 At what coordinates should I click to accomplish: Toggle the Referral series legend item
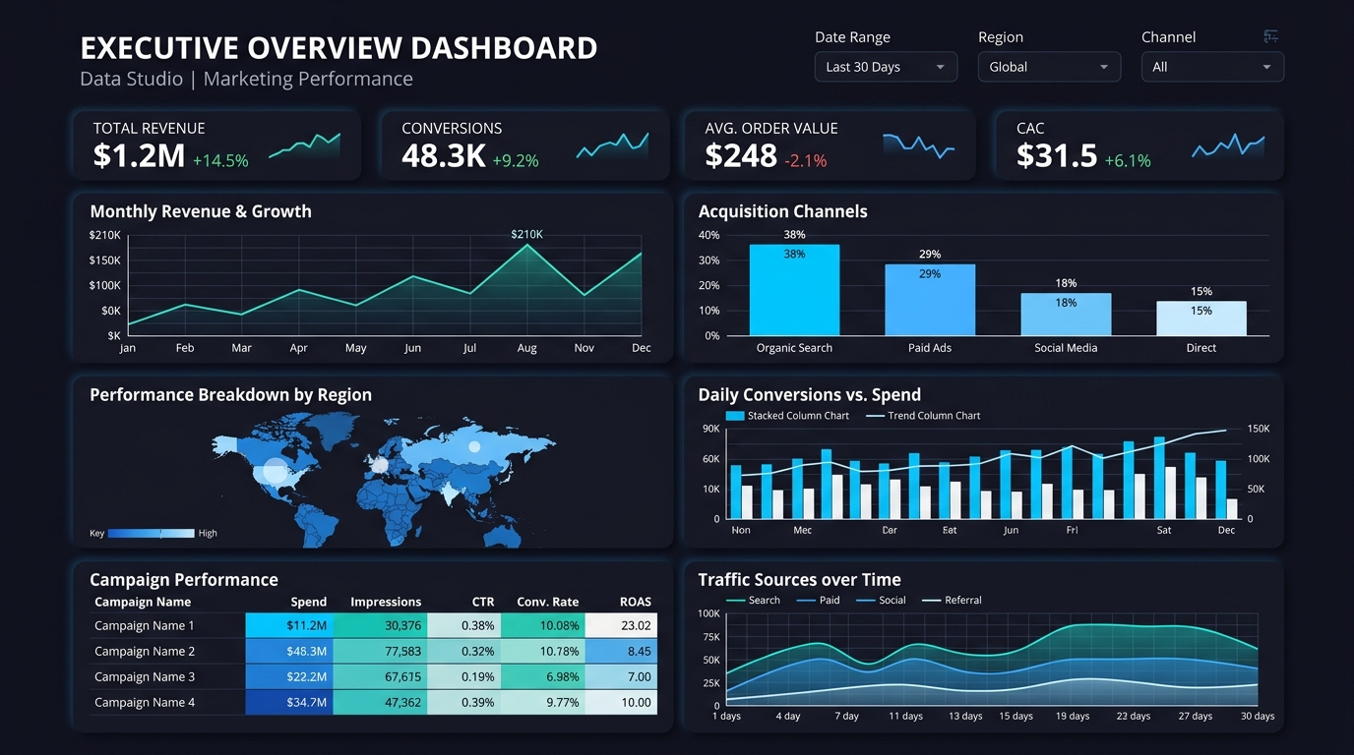pyautogui.click(x=952, y=600)
